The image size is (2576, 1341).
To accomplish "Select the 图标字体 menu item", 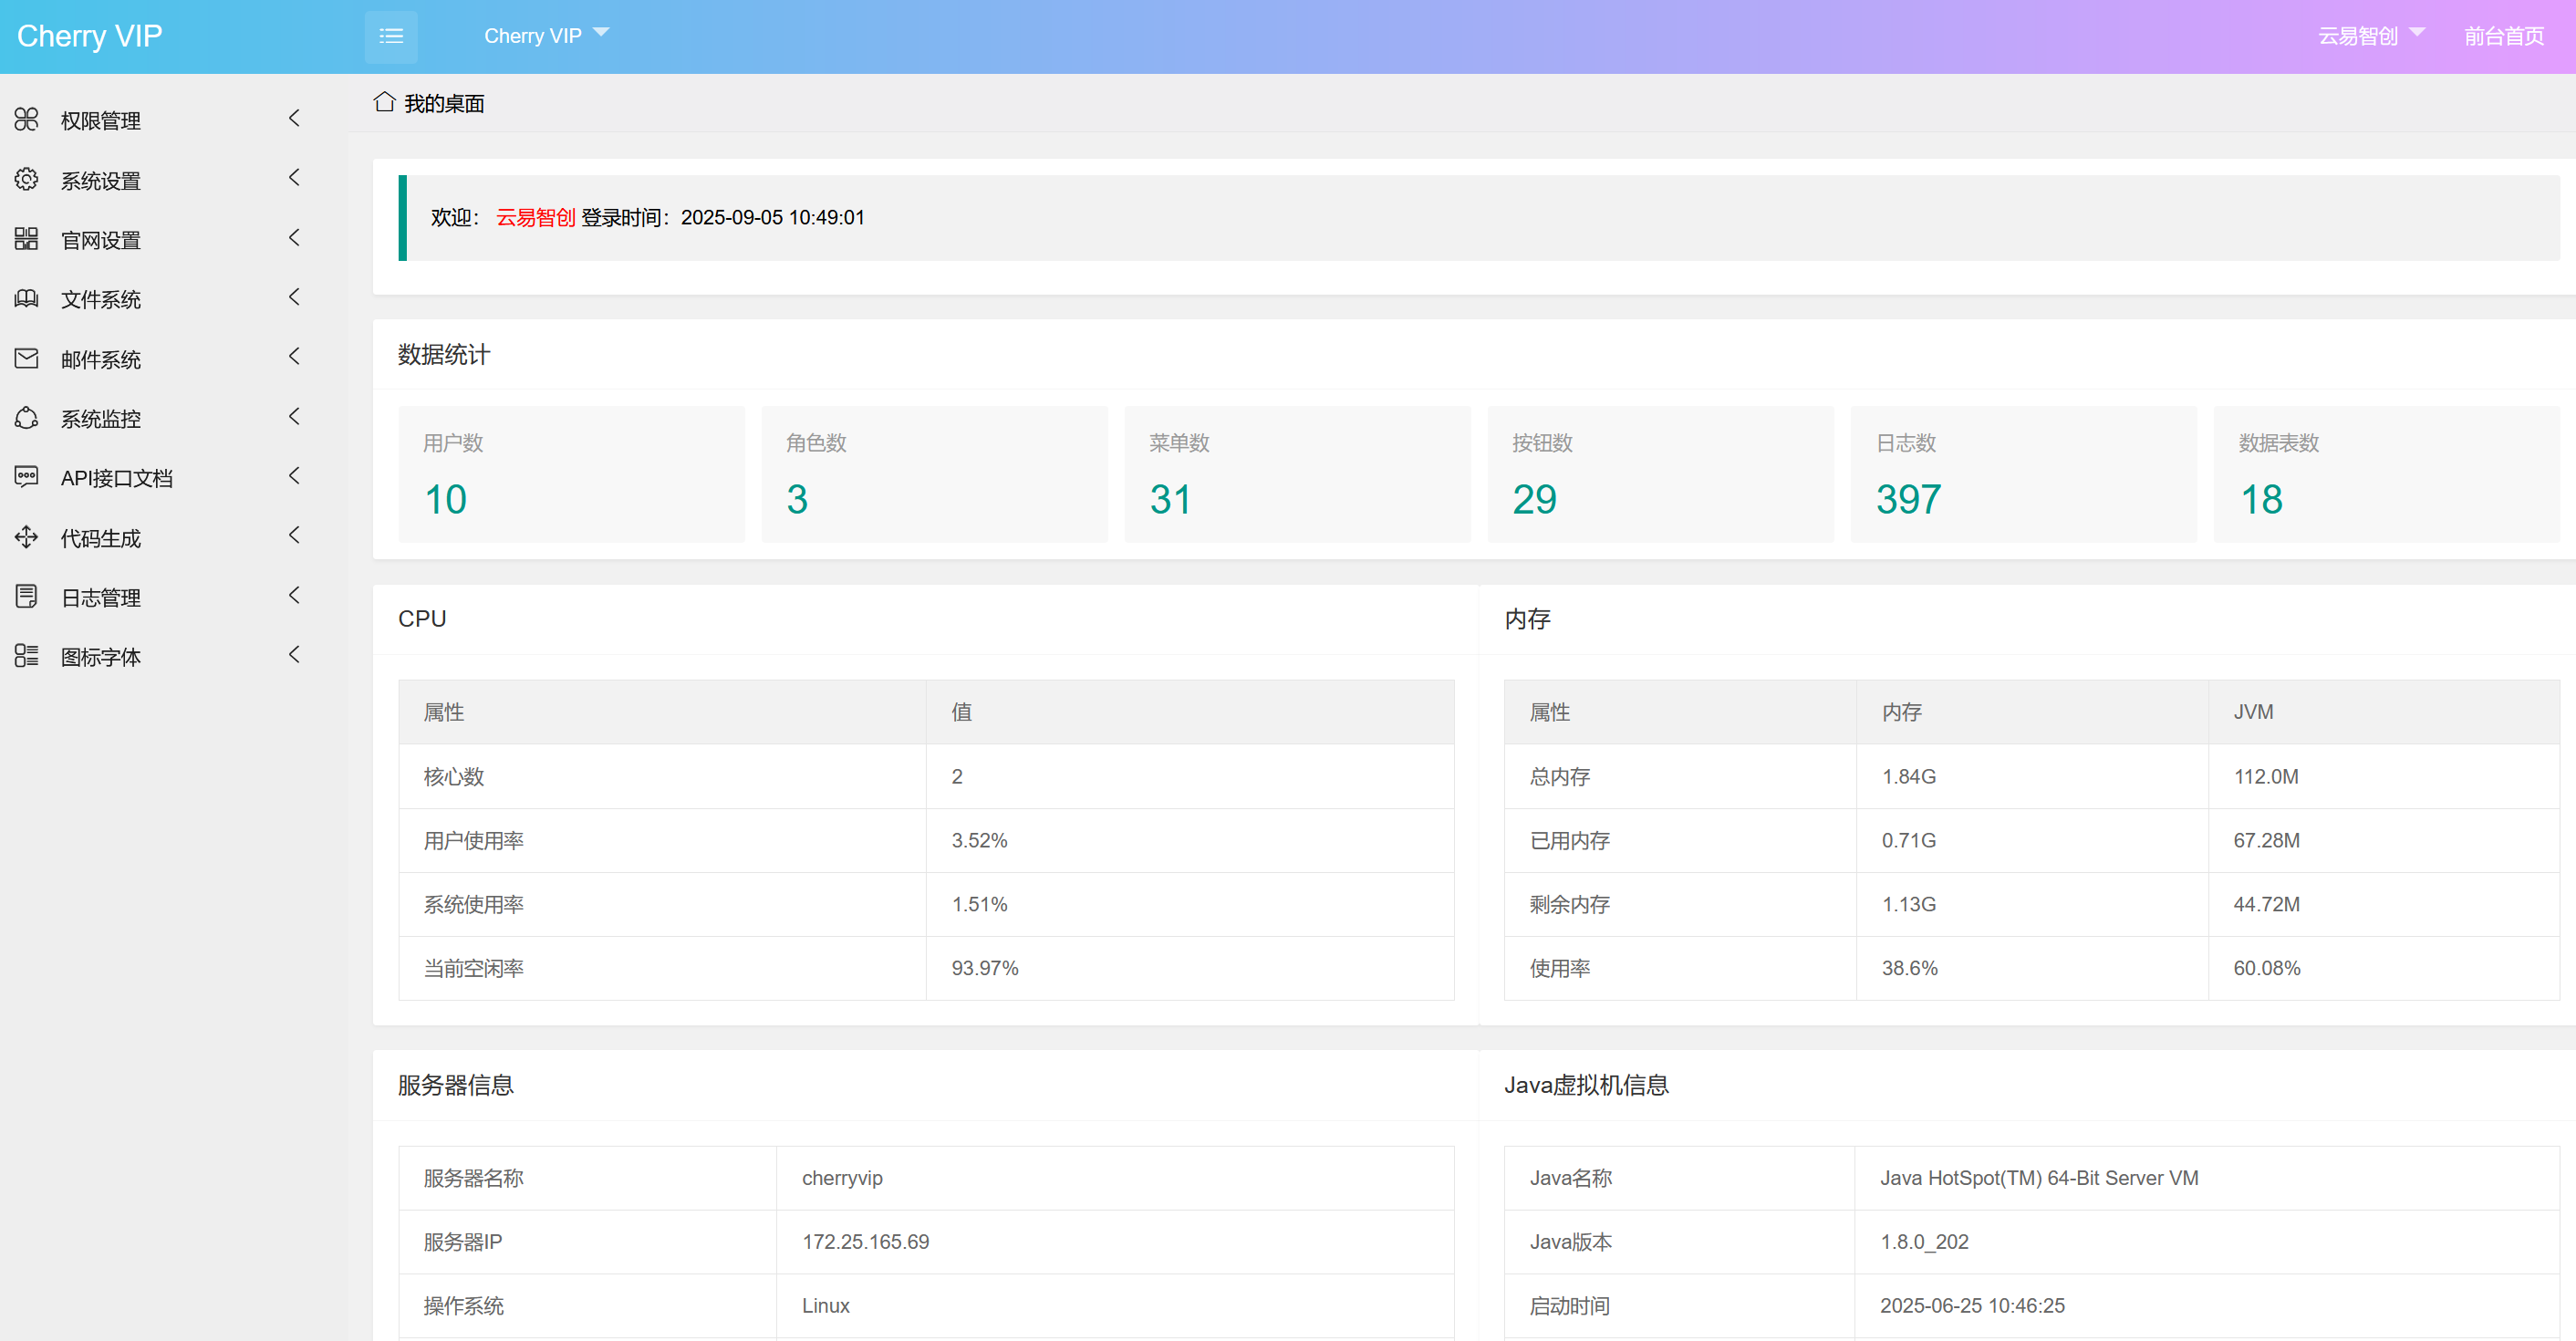I will click(x=101, y=657).
